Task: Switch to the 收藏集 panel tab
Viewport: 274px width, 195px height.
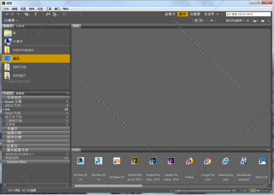Action: (x=20, y=93)
